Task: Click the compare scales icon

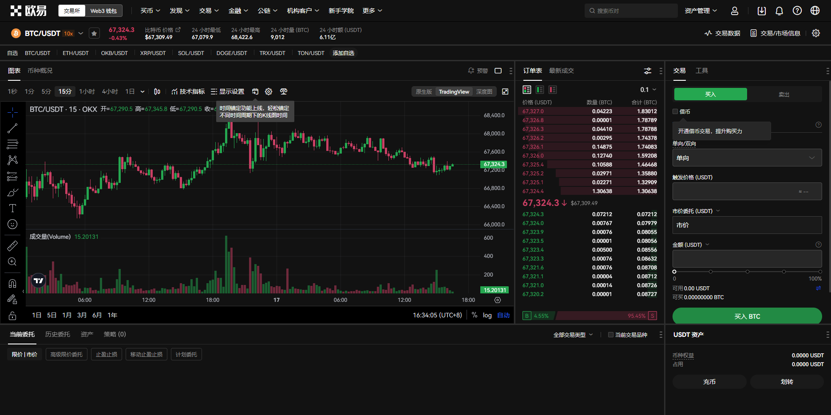Action: (284, 91)
